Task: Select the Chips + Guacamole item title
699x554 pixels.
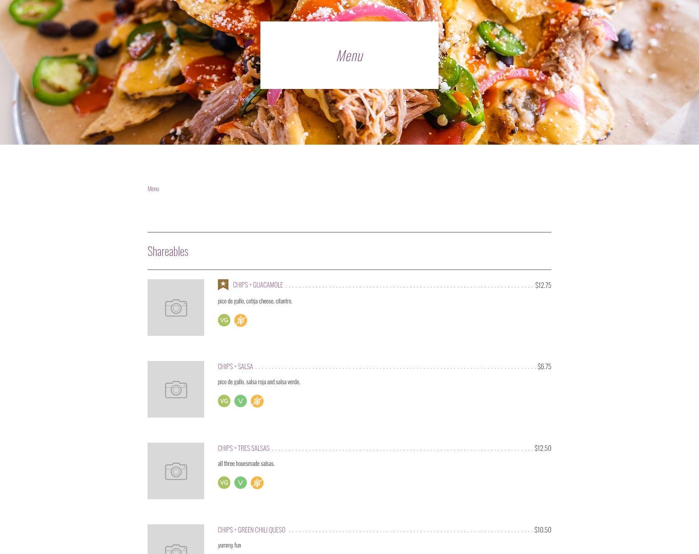Action: [258, 285]
